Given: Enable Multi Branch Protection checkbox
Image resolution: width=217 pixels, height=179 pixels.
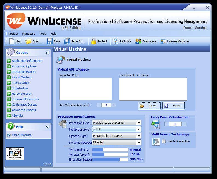Looking at the screenshot, I should coord(164,141).
